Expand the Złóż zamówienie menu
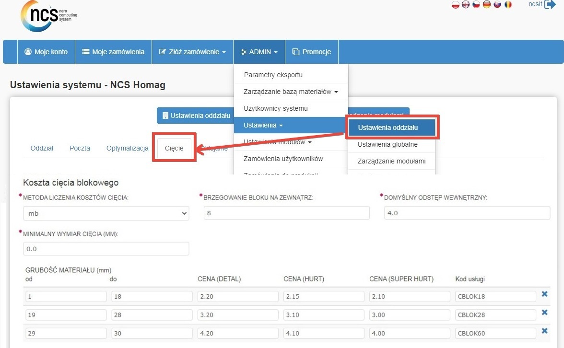Viewport: 564px width, 348px height. coord(192,52)
